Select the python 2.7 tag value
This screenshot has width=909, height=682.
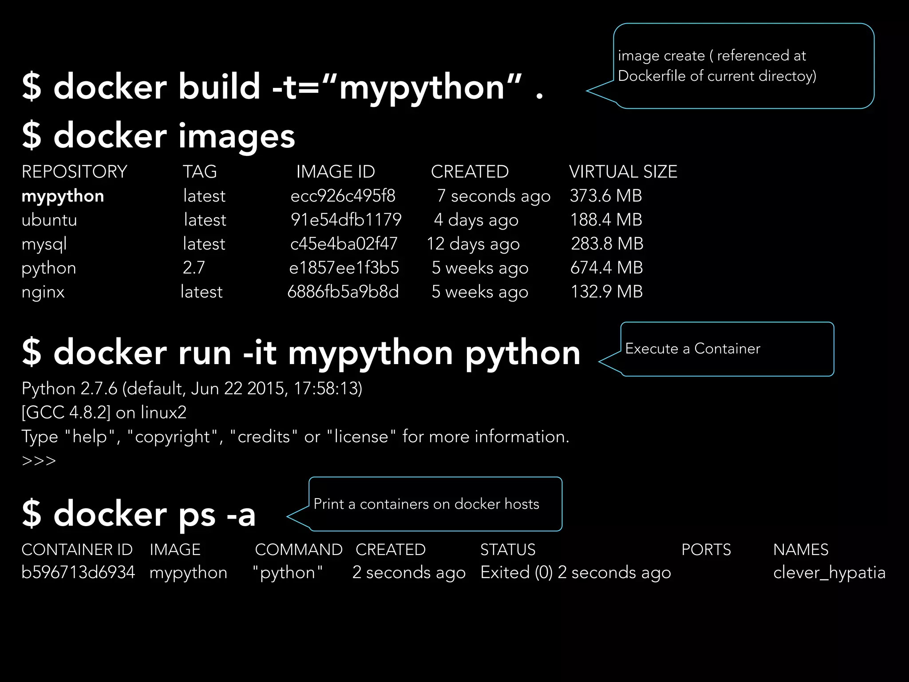(194, 268)
